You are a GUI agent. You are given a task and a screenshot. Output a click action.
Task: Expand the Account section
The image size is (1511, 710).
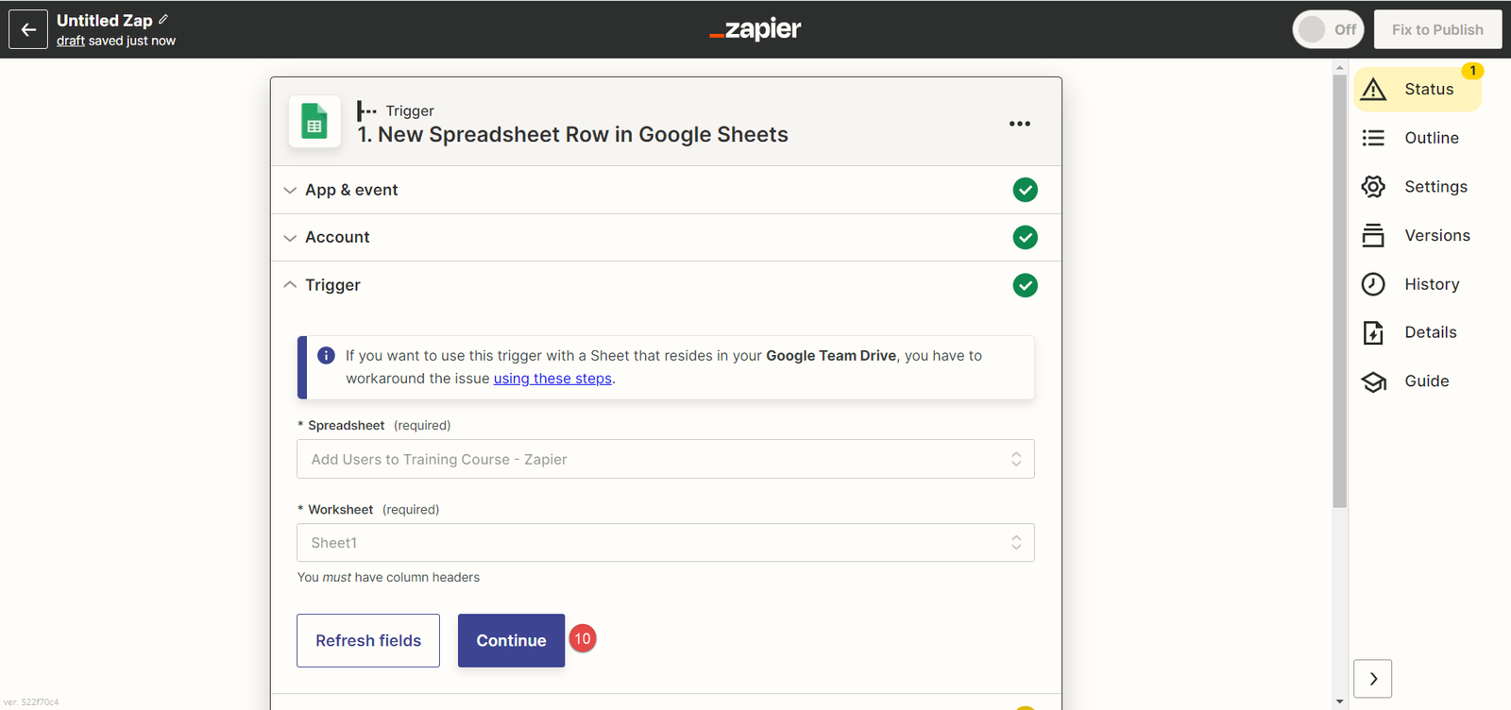coord(337,237)
